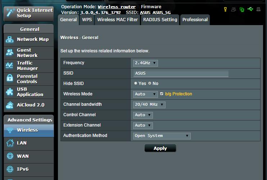Open the Network Map icon
Viewport: 267px width, 180px height.
(9, 39)
